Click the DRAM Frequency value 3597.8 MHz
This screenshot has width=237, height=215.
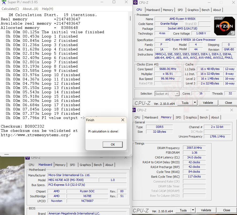pyautogui.click(x=194, y=148)
